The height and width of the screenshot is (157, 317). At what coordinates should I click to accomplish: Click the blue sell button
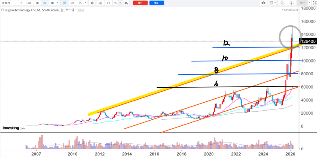pos(157,3)
